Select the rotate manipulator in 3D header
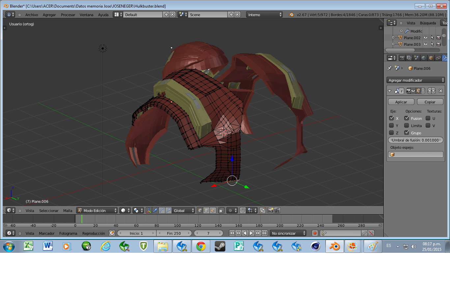 click(162, 210)
